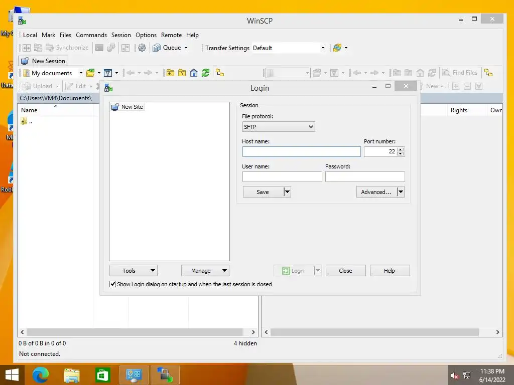Open the Manage dropdown button

click(x=205, y=271)
